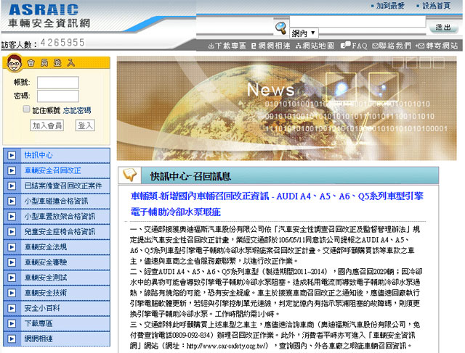
Task: Click the 密碼 password input field
Action: [x=58, y=96]
